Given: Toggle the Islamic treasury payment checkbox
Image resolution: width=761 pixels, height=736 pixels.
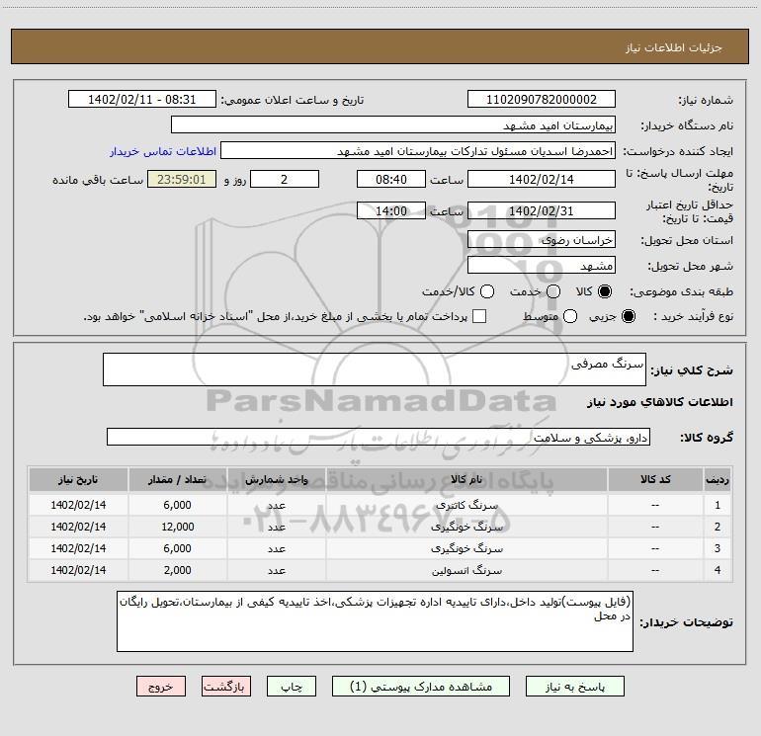Looking at the screenshot, I should [479, 316].
